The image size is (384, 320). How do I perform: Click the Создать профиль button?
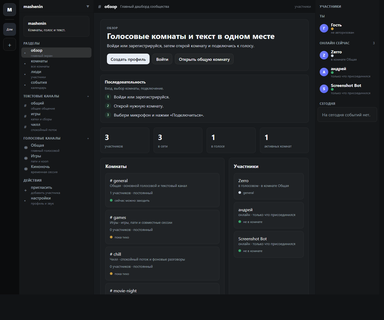pyautogui.click(x=128, y=59)
